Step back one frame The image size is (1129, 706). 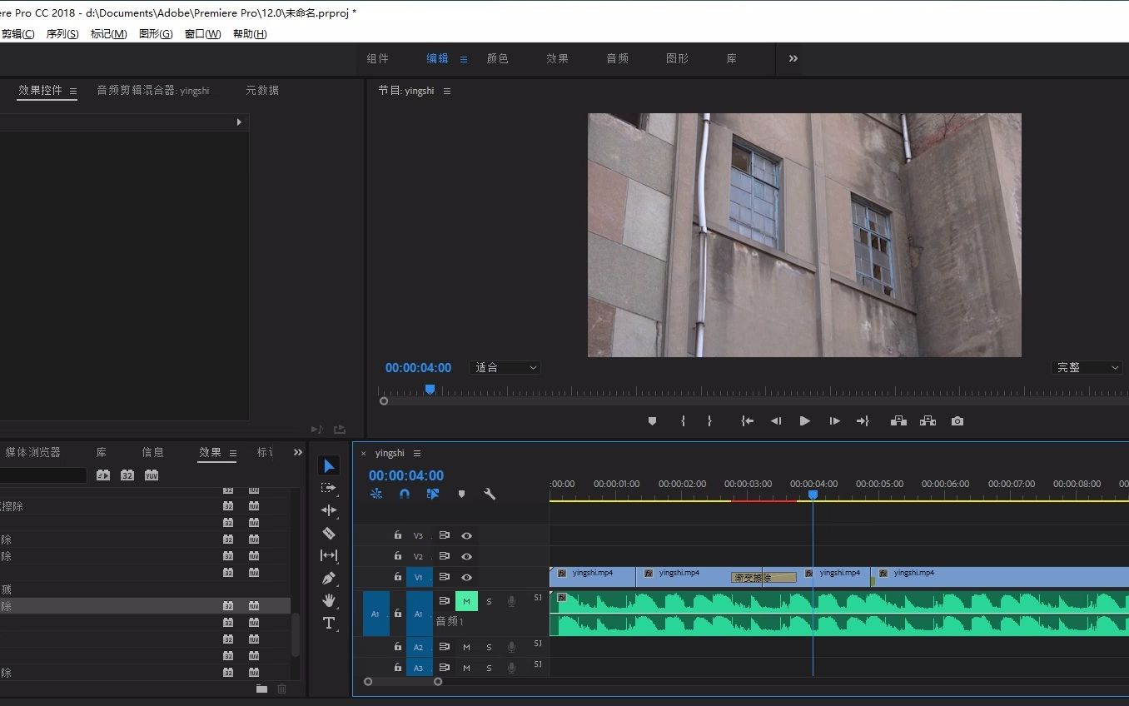pyautogui.click(x=776, y=421)
